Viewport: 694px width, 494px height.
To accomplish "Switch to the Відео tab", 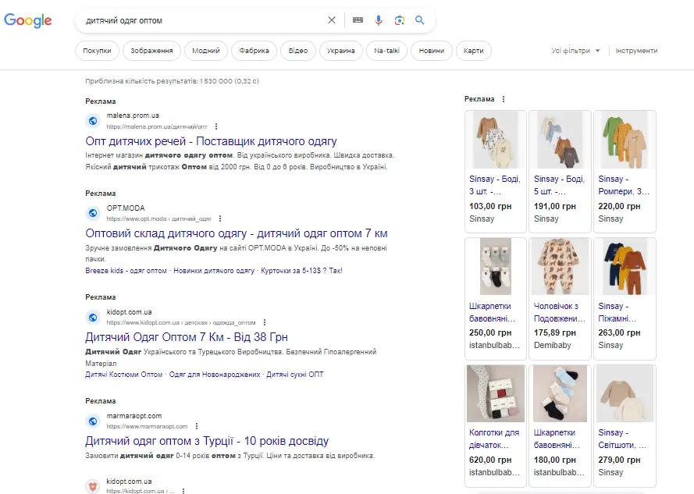I will coord(298,51).
